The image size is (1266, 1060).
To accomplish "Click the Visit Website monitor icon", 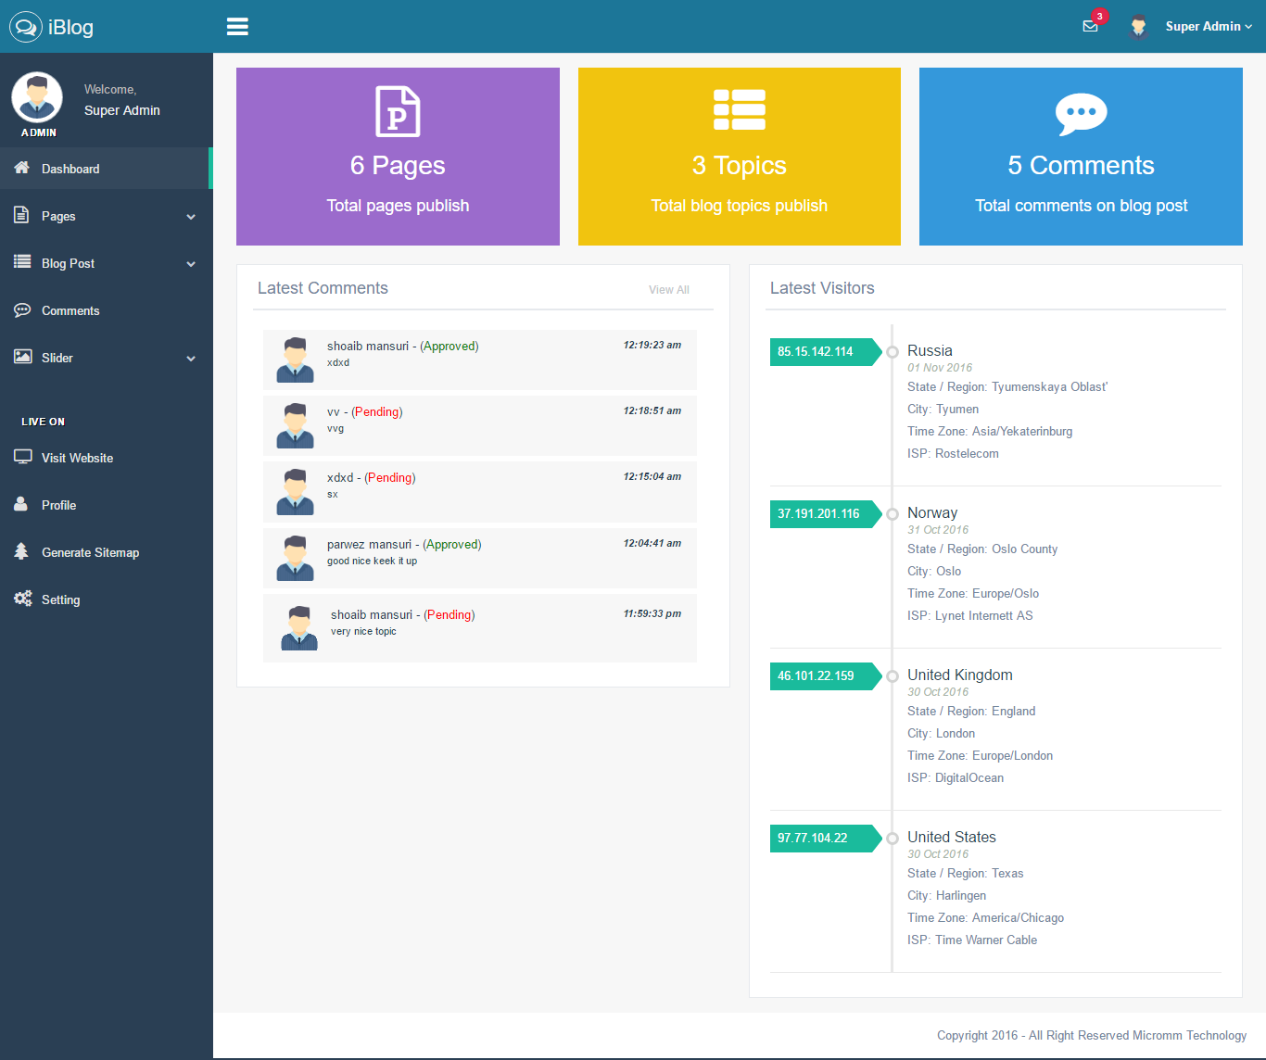I will point(22,457).
